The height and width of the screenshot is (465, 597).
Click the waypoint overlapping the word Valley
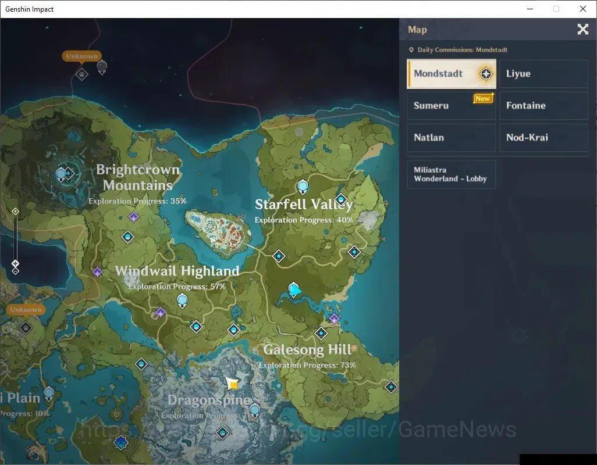[x=341, y=199]
